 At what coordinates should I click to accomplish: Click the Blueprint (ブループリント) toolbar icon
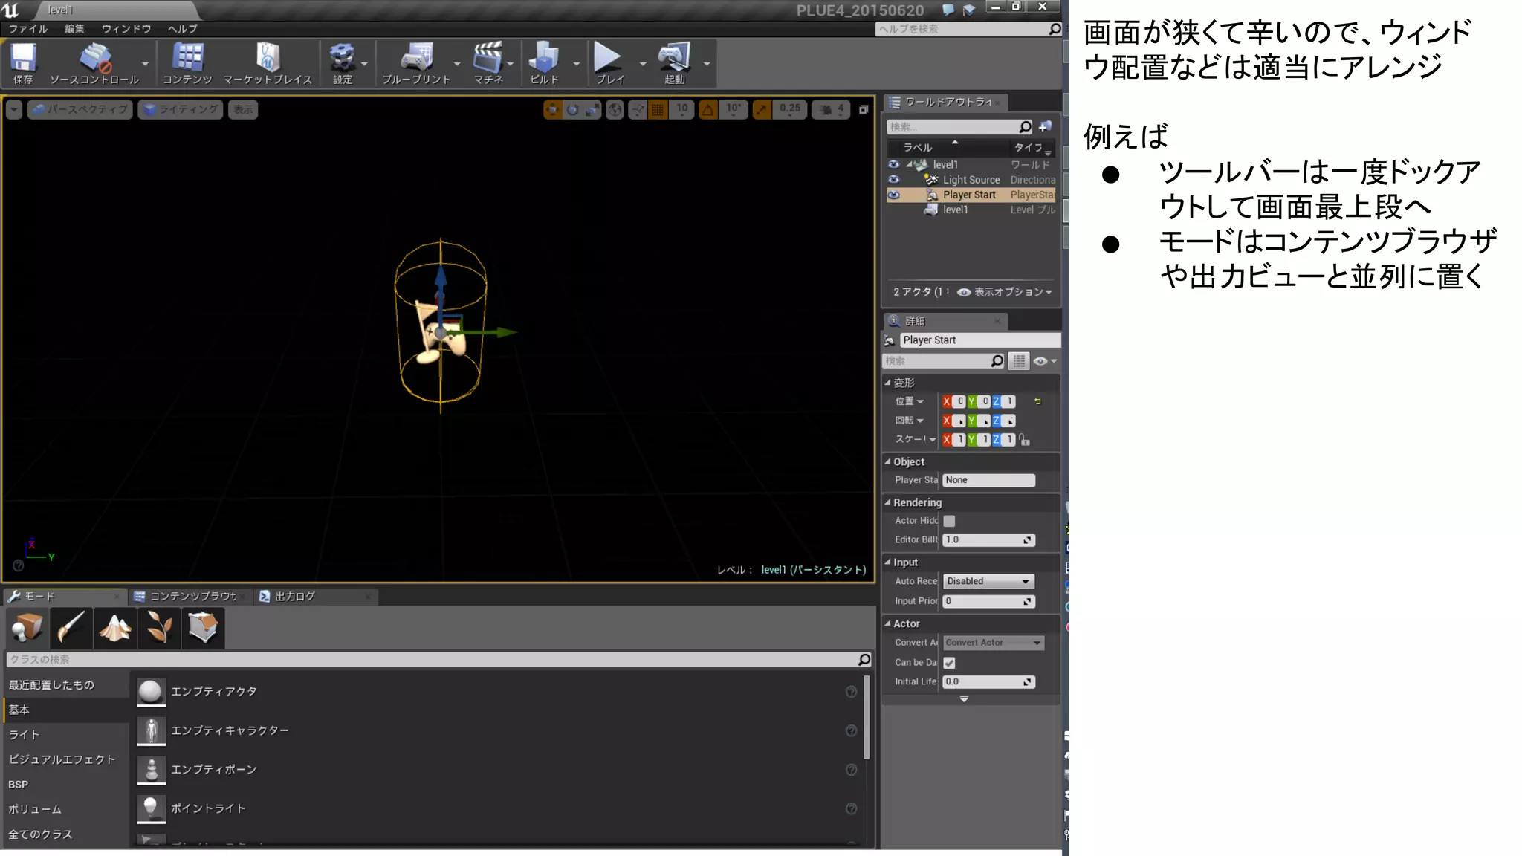pos(416,61)
